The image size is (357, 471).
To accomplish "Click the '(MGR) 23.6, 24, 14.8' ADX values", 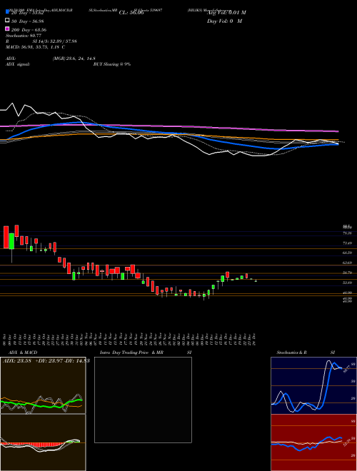I will (74, 59).
